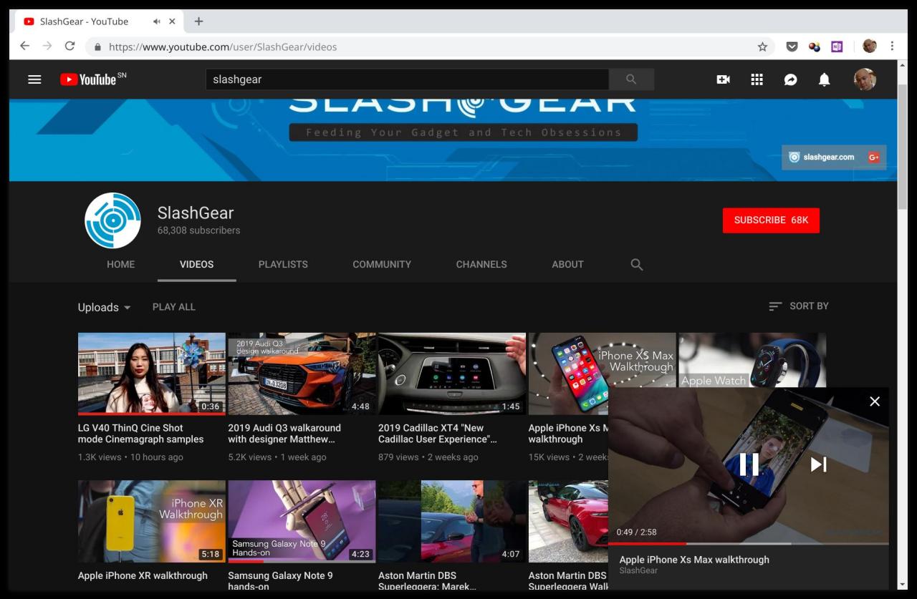Click the Galaxy Note 9 thumbnail
Viewport: 917px width, 599px height.
coord(302,521)
